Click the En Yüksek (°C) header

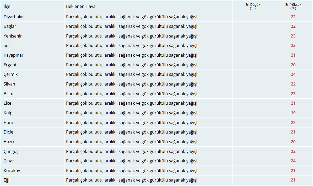(x=293, y=6)
